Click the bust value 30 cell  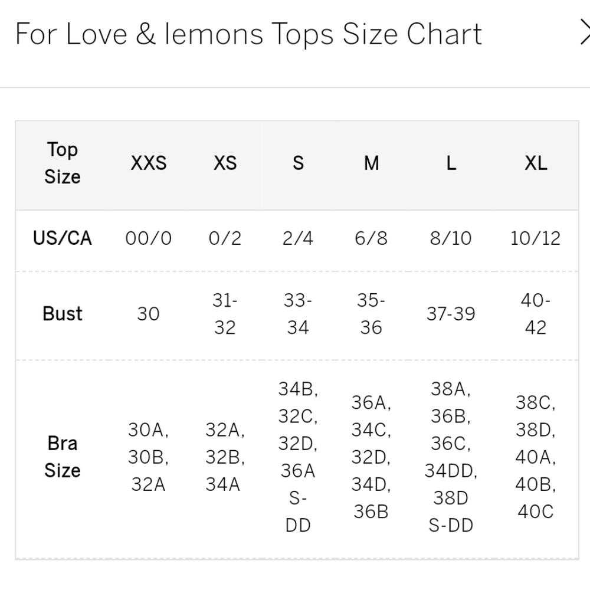click(x=148, y=314)
